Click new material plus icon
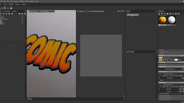184x103 pixels. pos(159,14)
